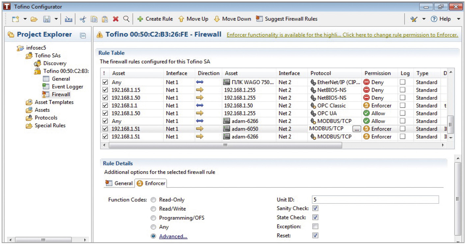
Task: Click bidirectional arrow in OPC Classic row
Action: click(200, 106)
